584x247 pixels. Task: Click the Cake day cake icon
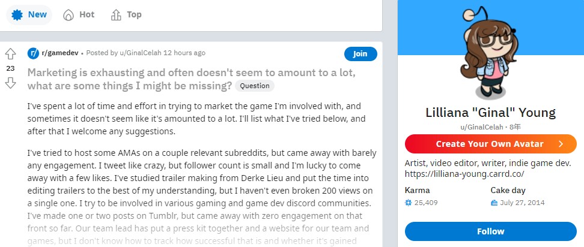(494, 203)
